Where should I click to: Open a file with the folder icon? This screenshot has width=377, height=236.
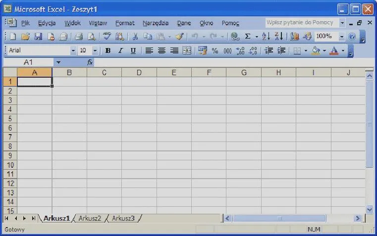(x=25, y=37)
